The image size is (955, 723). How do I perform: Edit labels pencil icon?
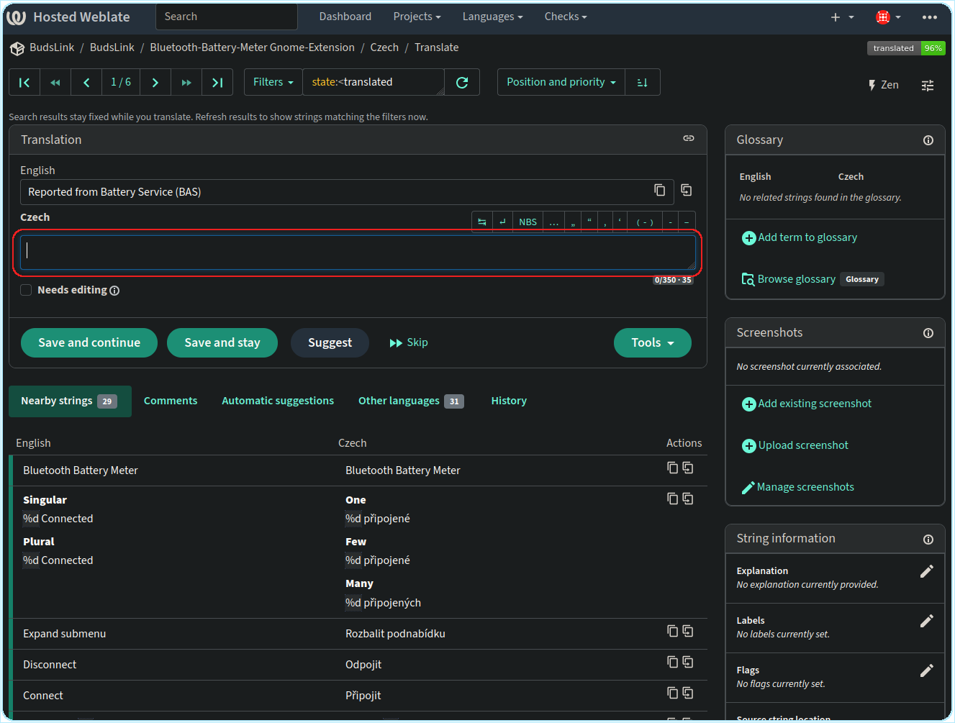tap(927, 621)
